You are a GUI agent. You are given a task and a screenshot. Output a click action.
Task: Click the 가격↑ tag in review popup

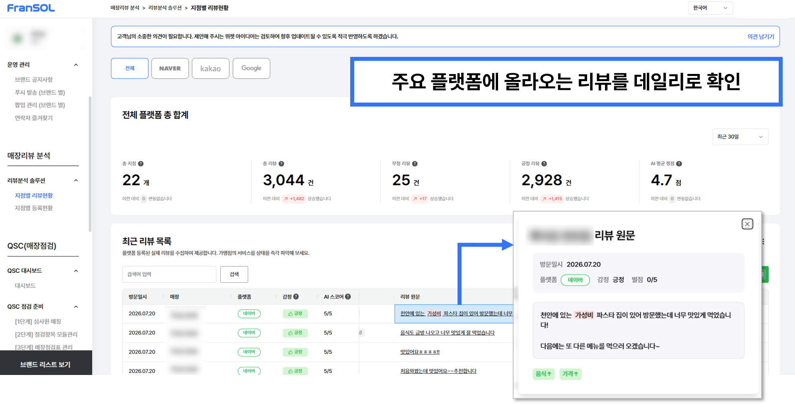tap(570, 374)
